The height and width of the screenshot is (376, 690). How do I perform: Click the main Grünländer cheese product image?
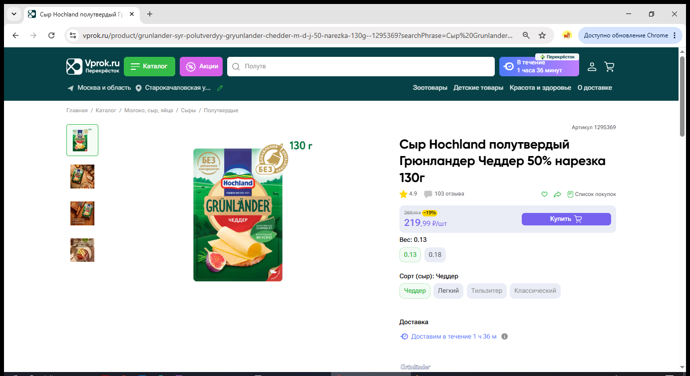239,214
